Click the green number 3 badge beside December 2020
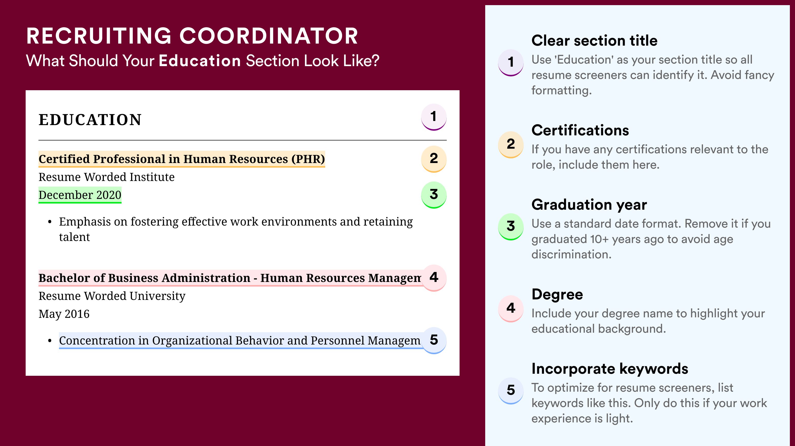The height and width of the screenshot is (446, 795). tap(434, 195)
